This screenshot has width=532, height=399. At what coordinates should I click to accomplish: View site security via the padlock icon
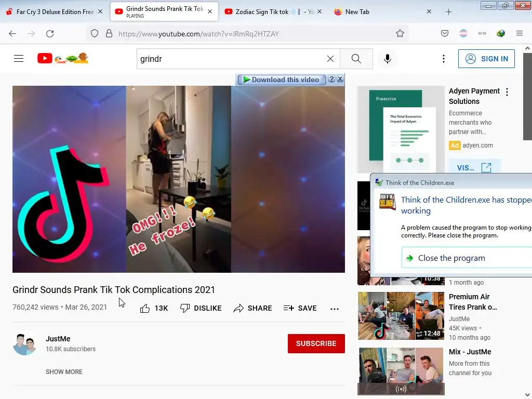click(109, 34)
